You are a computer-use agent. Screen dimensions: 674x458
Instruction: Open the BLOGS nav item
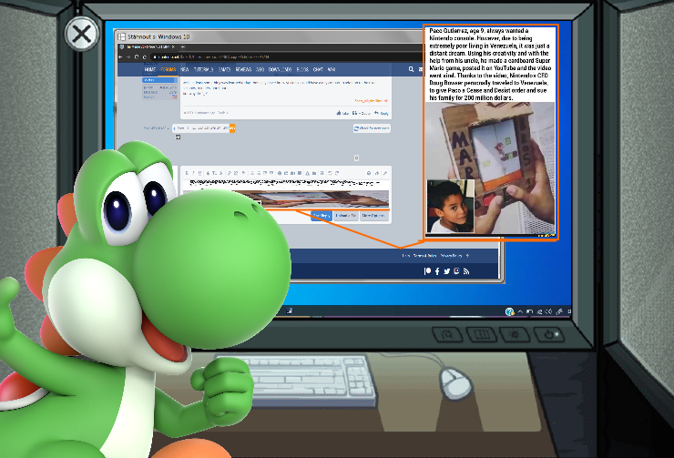click(302, 69)
